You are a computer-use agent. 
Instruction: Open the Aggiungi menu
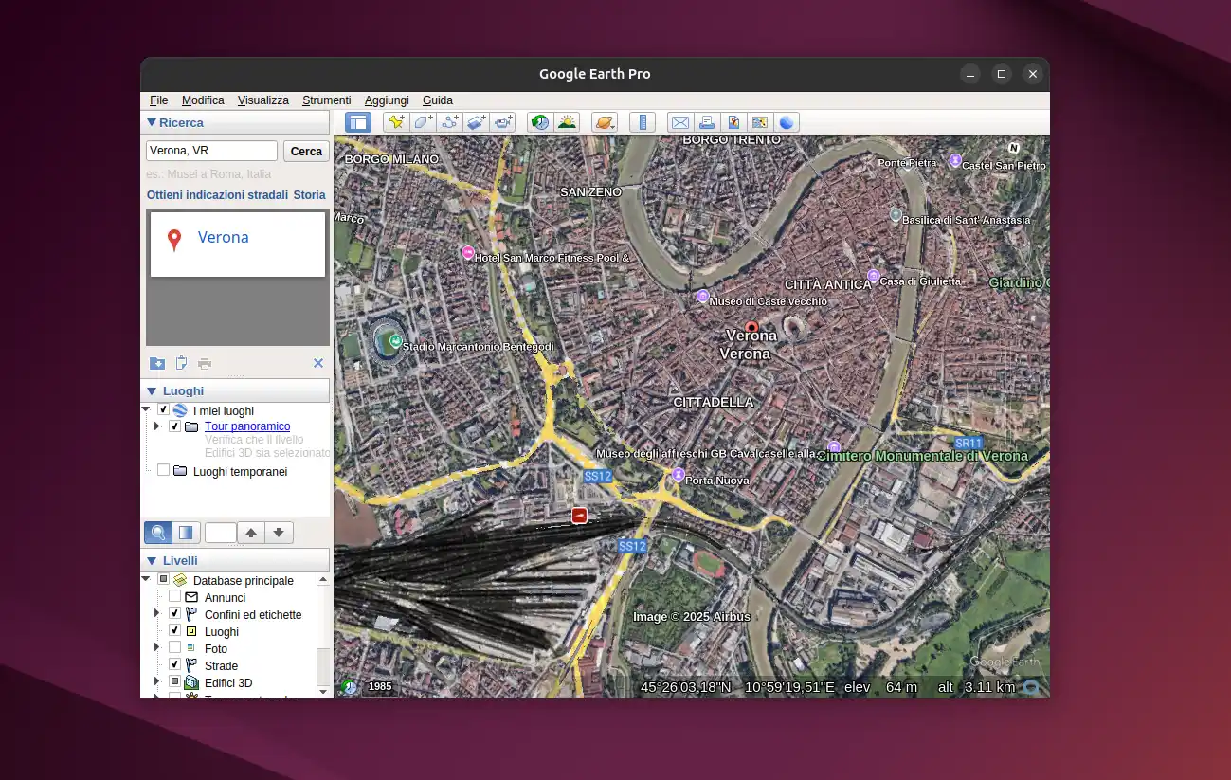pos(387,100)
